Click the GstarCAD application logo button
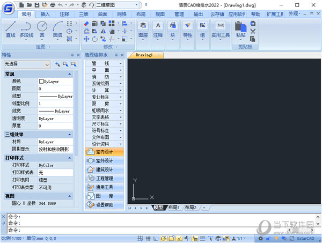 [8, 8]
